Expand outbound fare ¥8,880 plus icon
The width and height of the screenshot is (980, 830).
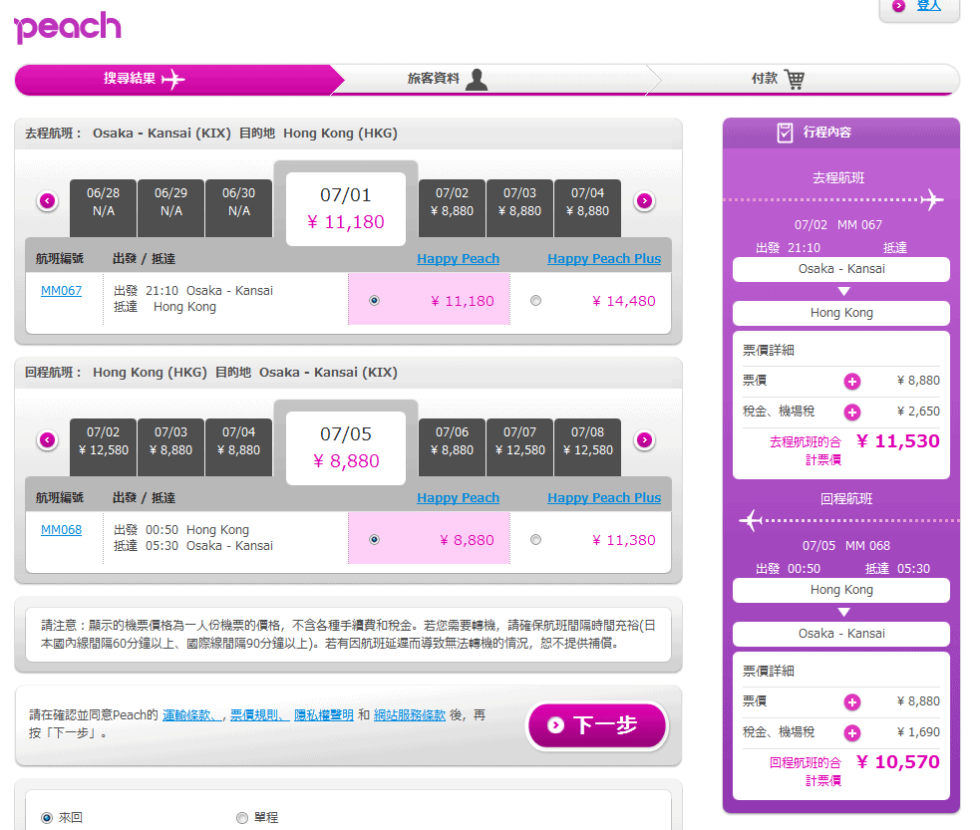click(x=852, y=381)
